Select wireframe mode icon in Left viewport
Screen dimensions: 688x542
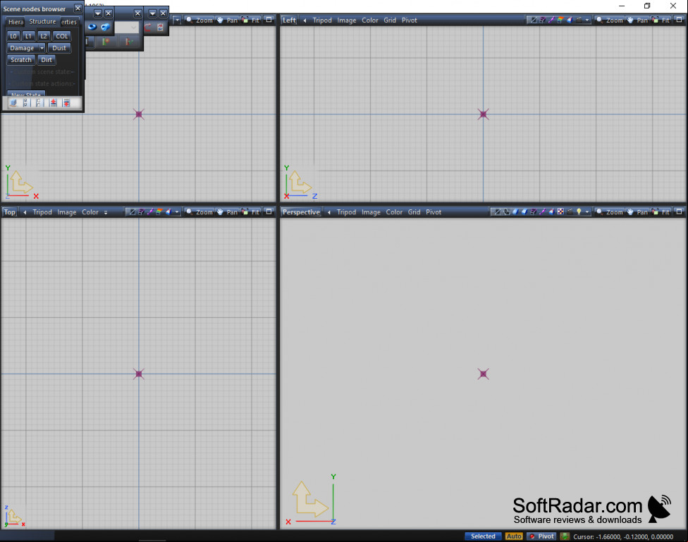(x=534, y=20)
